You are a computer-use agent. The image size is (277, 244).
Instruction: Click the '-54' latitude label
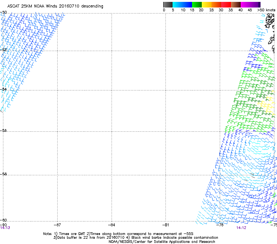3,89
